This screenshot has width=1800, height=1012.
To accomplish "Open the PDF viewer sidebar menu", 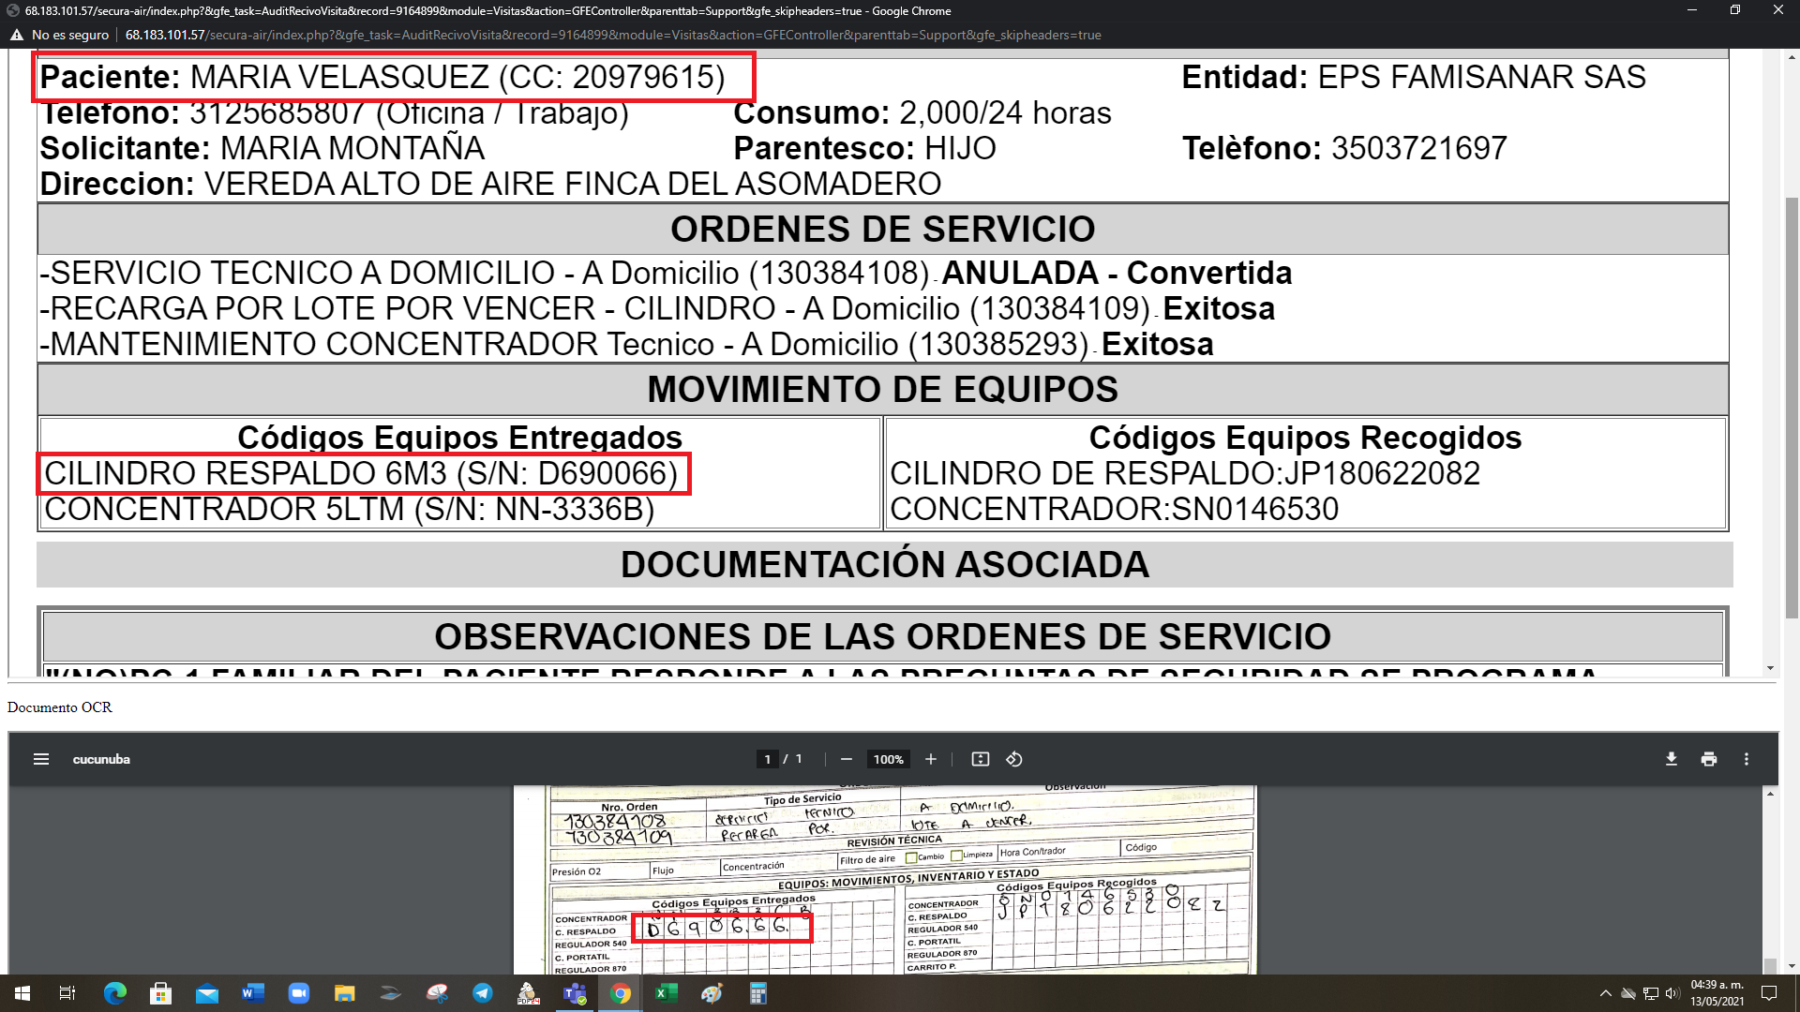I will tap(41, 759).
